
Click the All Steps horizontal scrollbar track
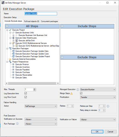click(32, 83)
